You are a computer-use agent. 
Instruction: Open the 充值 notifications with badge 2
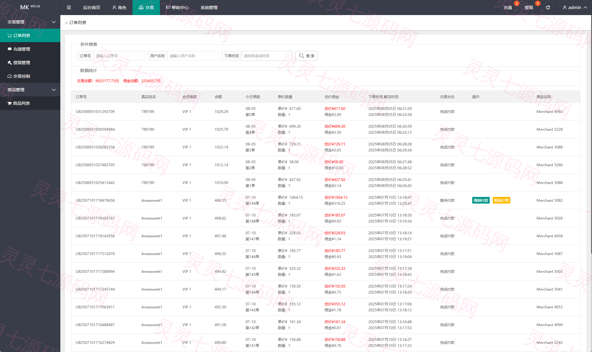pos(508,8)
